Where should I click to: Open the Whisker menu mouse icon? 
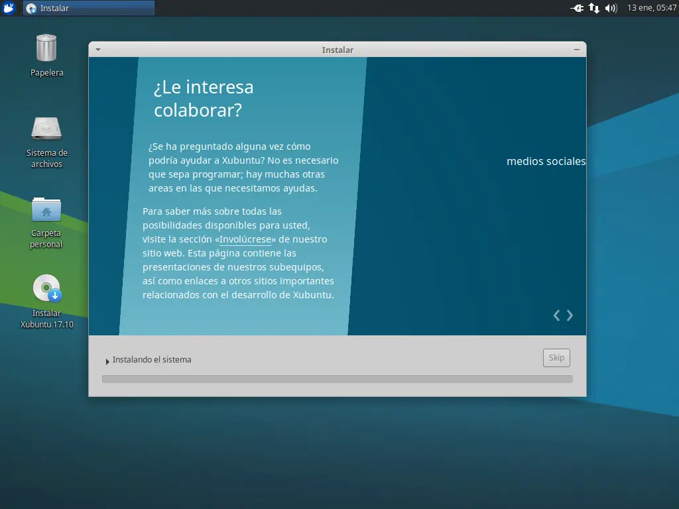point(9,8)
